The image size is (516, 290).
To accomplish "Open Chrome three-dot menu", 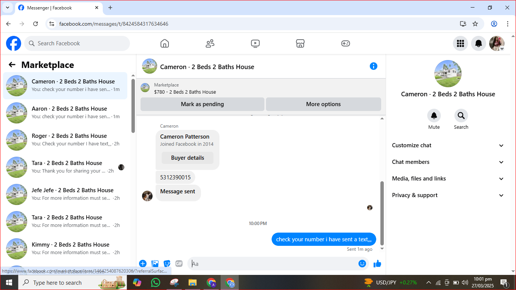I will click(x=508, y=24).
